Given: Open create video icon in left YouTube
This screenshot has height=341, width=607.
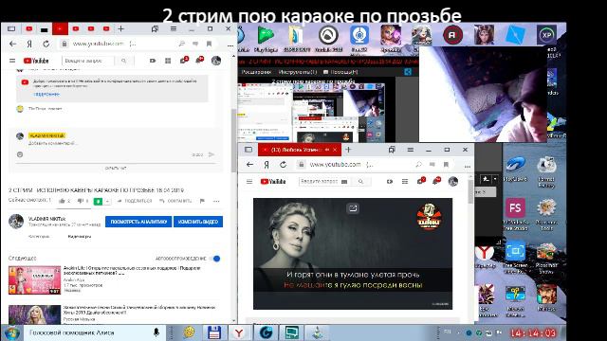Looking at the screenshot, I should 153,61.
